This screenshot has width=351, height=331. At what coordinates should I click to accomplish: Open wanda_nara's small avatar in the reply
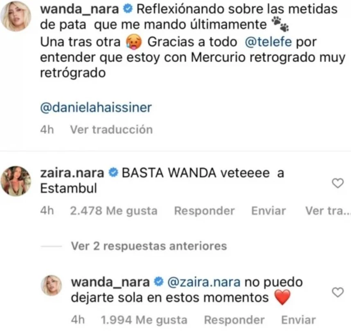click(51, 286)
